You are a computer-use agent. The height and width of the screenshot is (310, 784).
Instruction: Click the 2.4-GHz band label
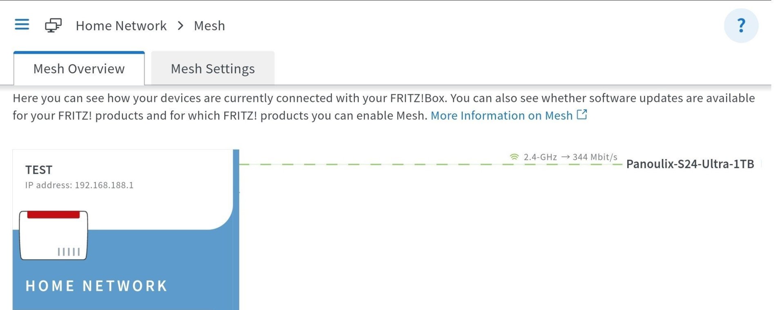(540, 157)
